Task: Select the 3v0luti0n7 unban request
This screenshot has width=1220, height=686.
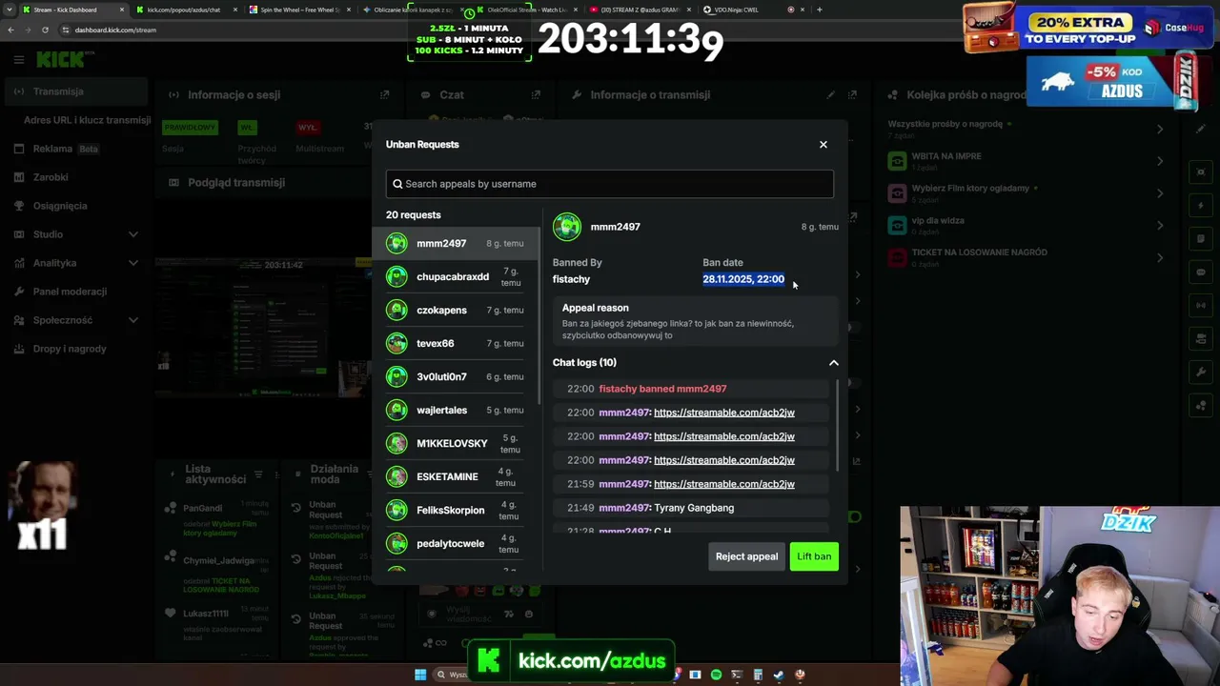Action: 456,376
